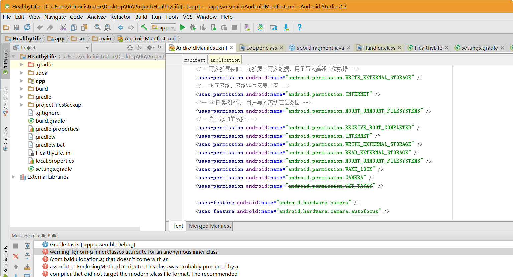The width and height of the screenshot is (513, 277).
Task: Expand the app module folder
Action: point(22,81)
